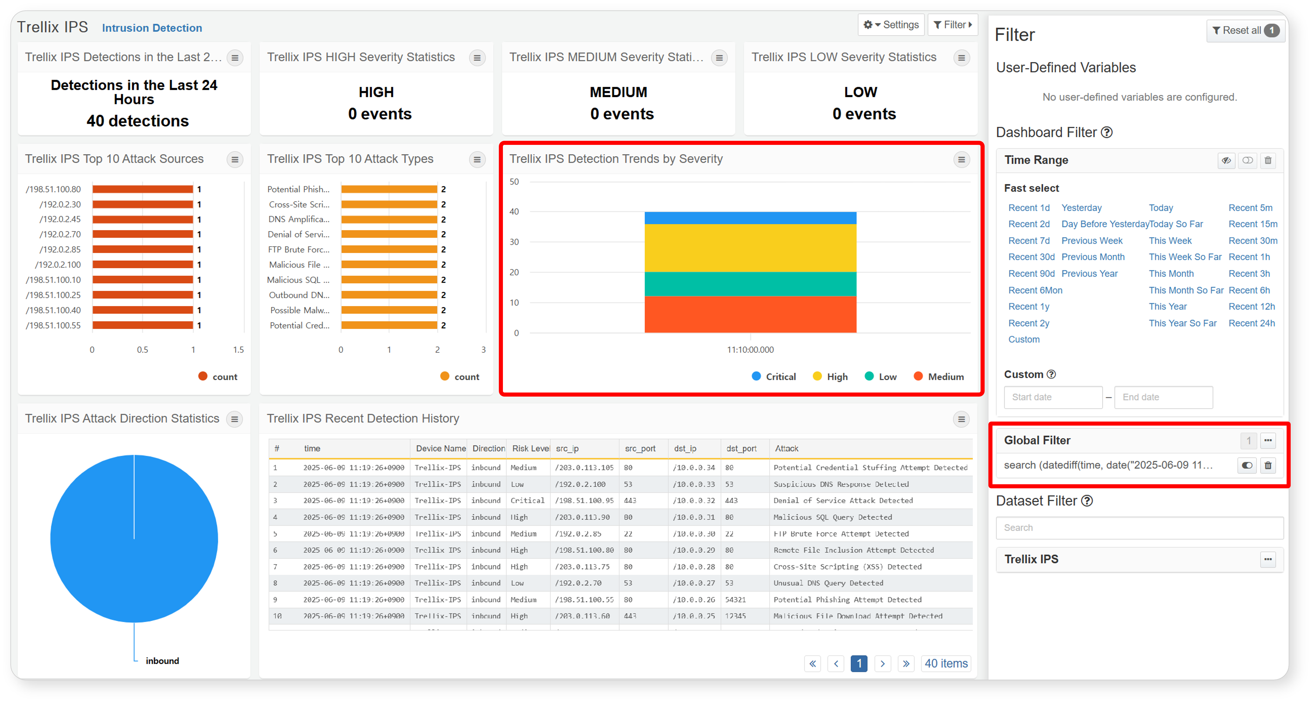Screen dimensions: 1311x702
Task: Select Custom time range option
Action: [x=1024, y=340]
